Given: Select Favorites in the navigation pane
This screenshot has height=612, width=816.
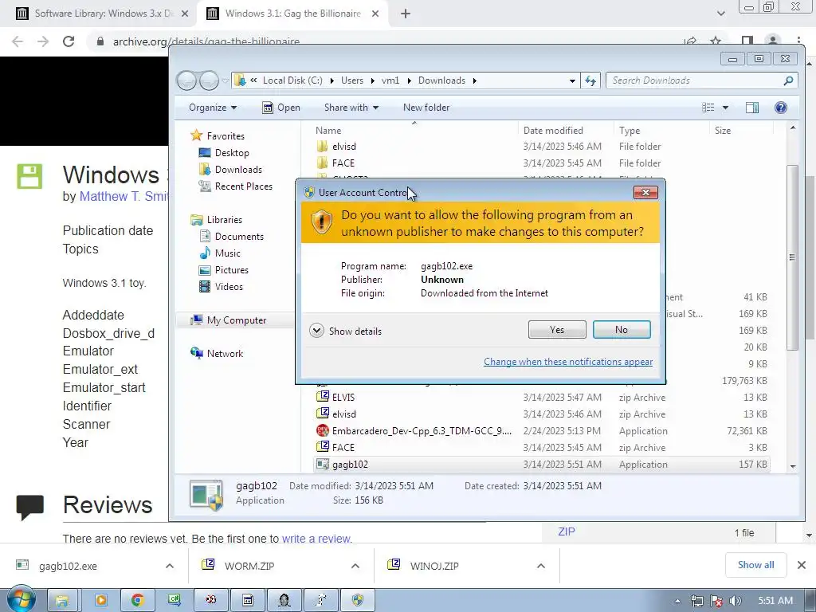Looking at the screenshot, I should tap(218, 135).
